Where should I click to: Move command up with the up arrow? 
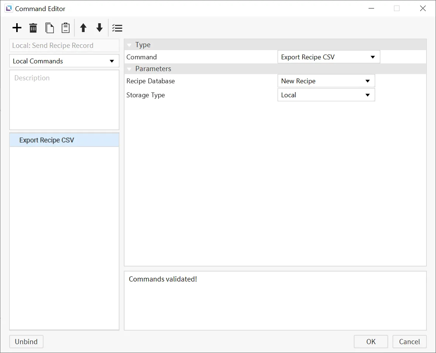tap(83, 28)
